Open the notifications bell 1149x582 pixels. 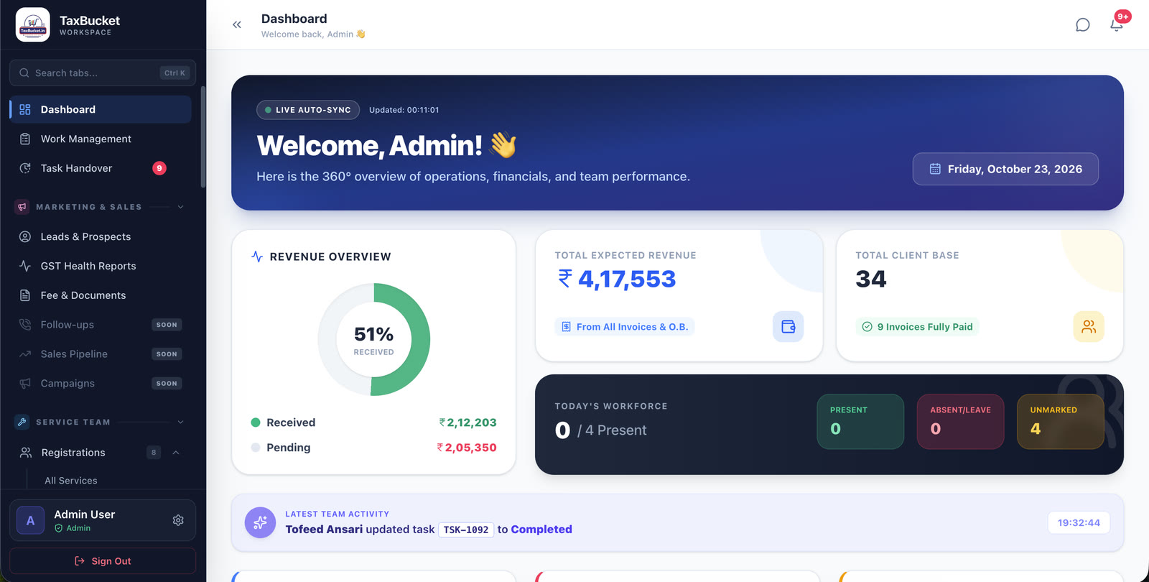1117,25
